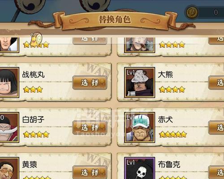Click the 替换角色 title banner
The width and height of the screenshot is (224, 179).
115,20
